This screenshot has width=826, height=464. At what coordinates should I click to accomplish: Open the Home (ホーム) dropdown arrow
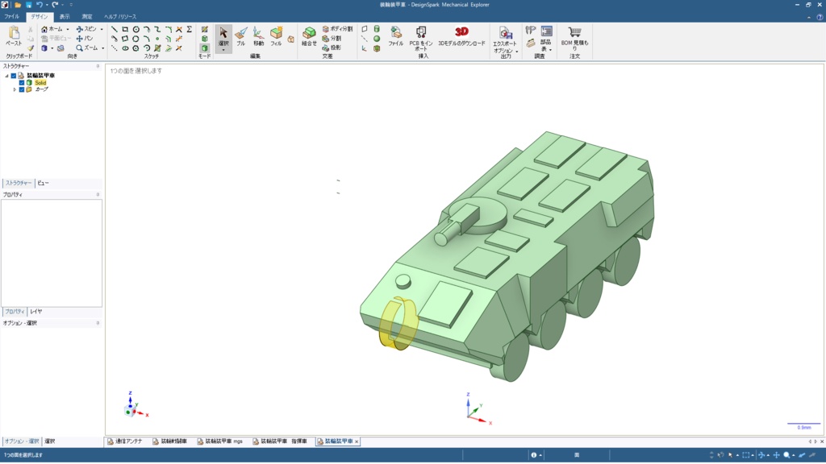click(68, 30)
